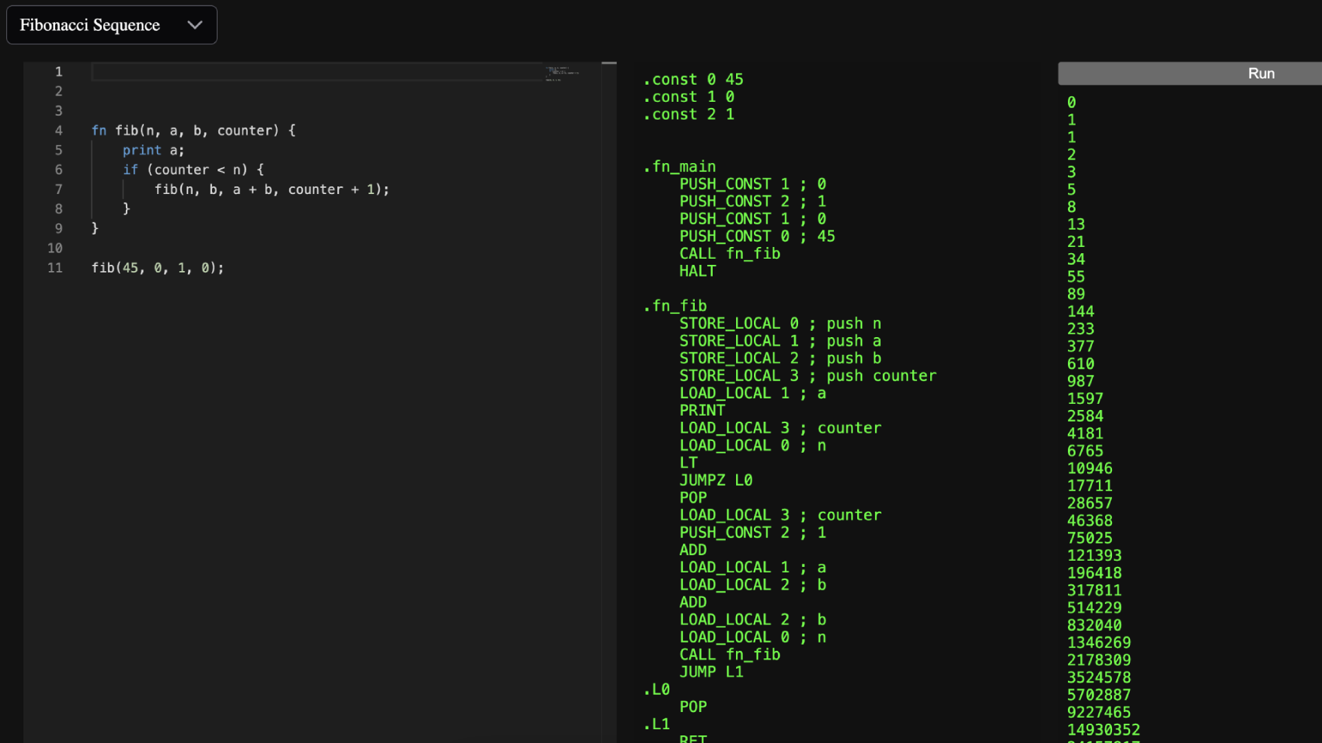This screenshot has width=1322, height=743.
Task: Click the HALT instruction in the assembly
Action: (697, 271)
